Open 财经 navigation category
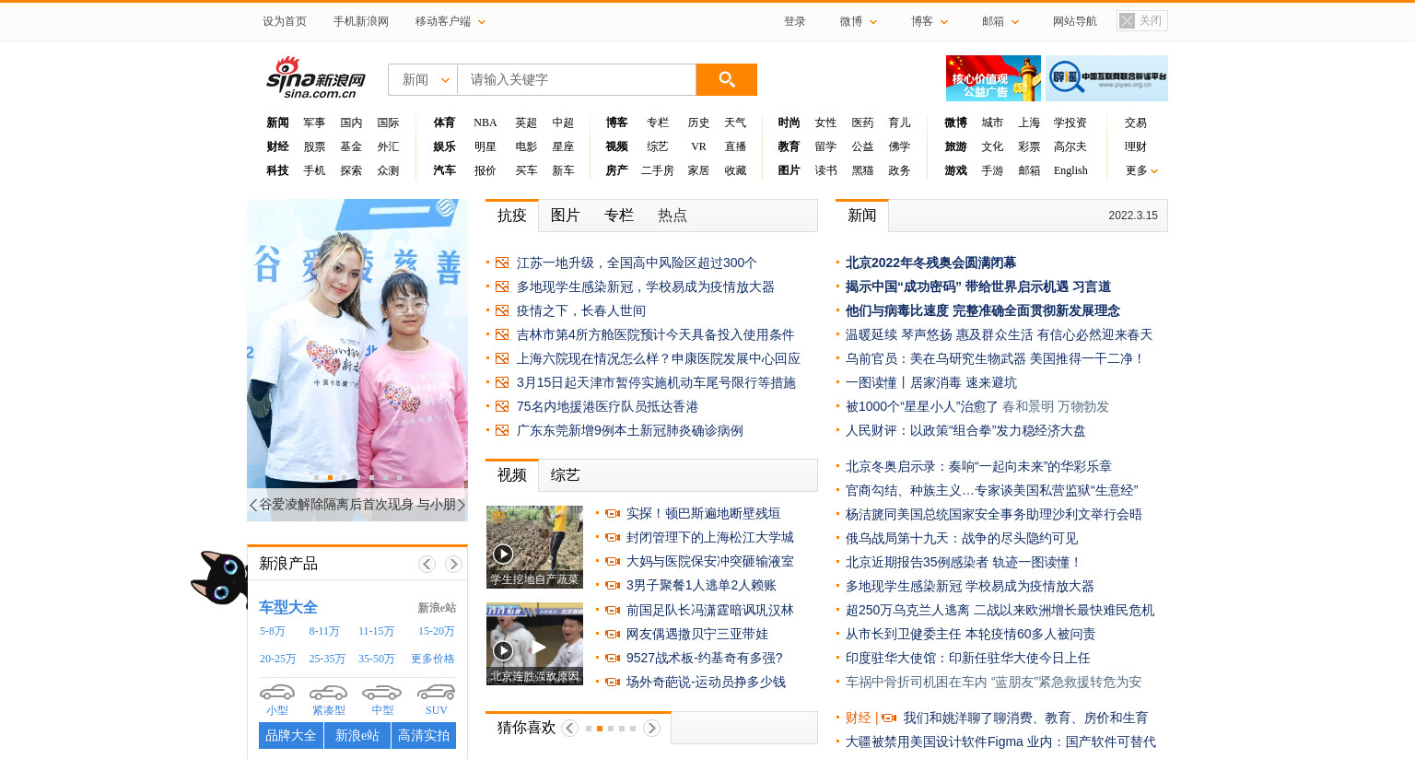Viewport: 1415px width, 759px height. tap(277, 146)
